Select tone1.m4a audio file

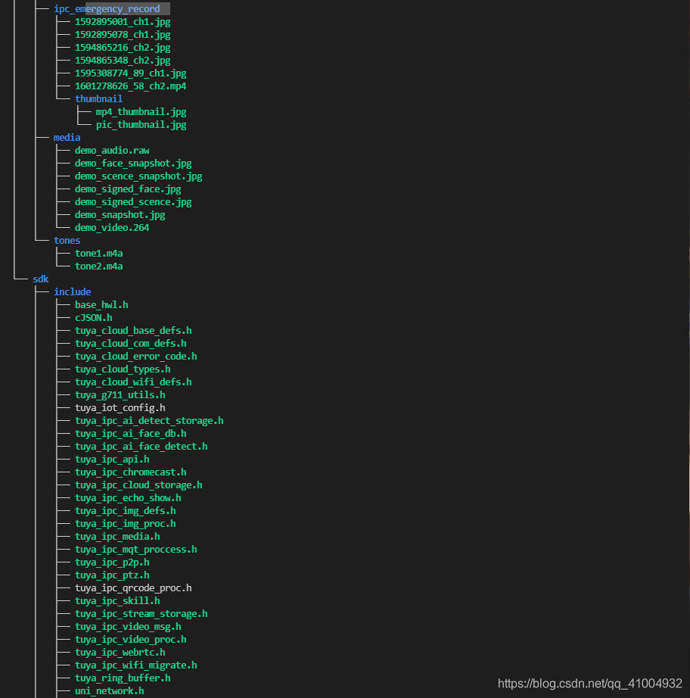click(98, 253)
